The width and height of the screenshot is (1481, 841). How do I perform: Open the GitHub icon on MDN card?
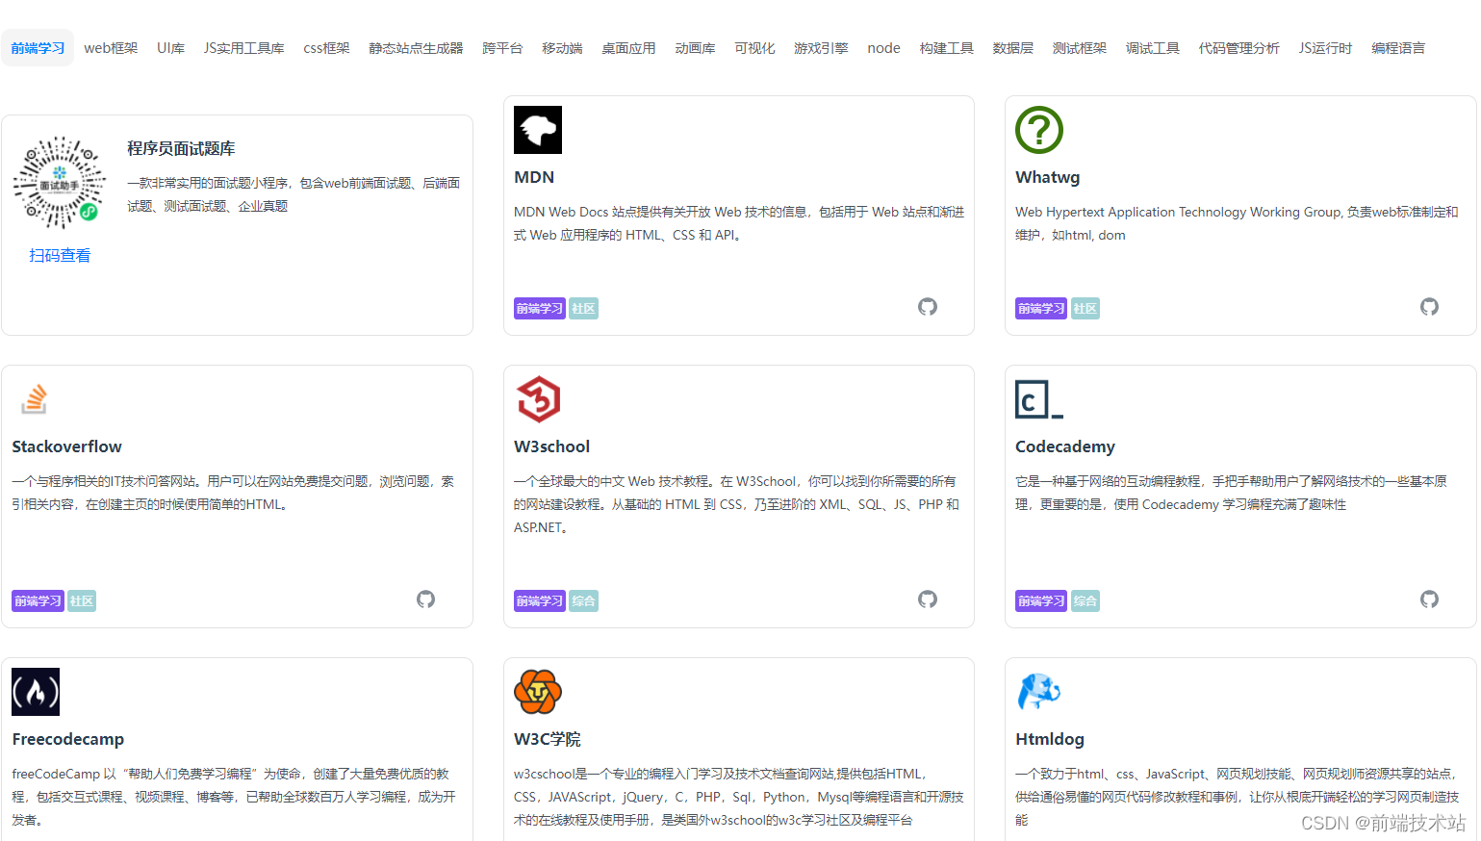[x=928, y=307]
